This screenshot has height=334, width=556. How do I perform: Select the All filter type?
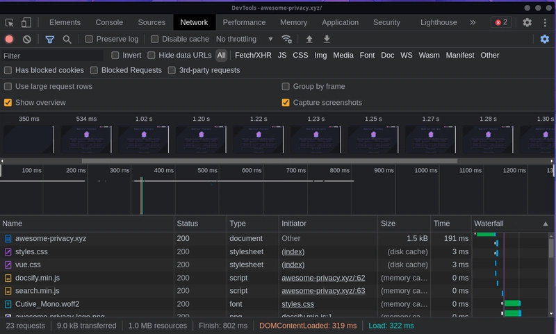click(x=221, y=56)
